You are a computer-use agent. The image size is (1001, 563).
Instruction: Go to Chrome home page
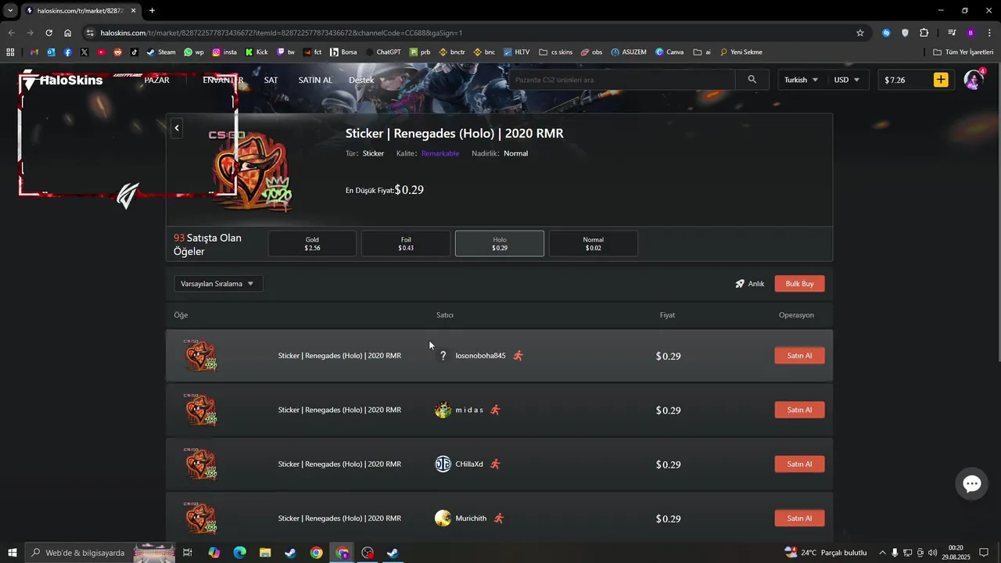(x=68, y=33)
